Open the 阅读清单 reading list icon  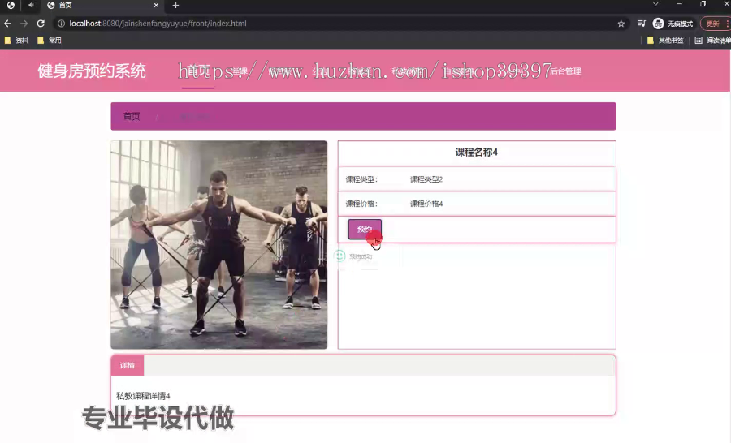699,41
